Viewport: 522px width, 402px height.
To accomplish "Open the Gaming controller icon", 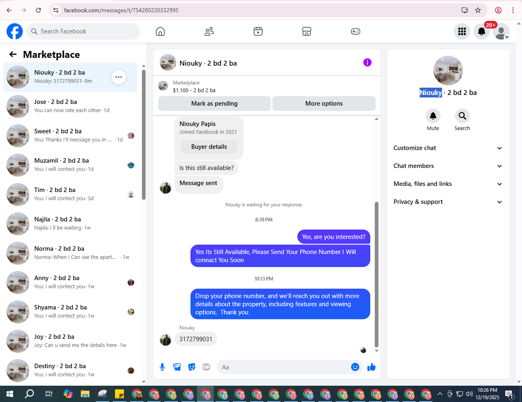I will tap(356, 31).
